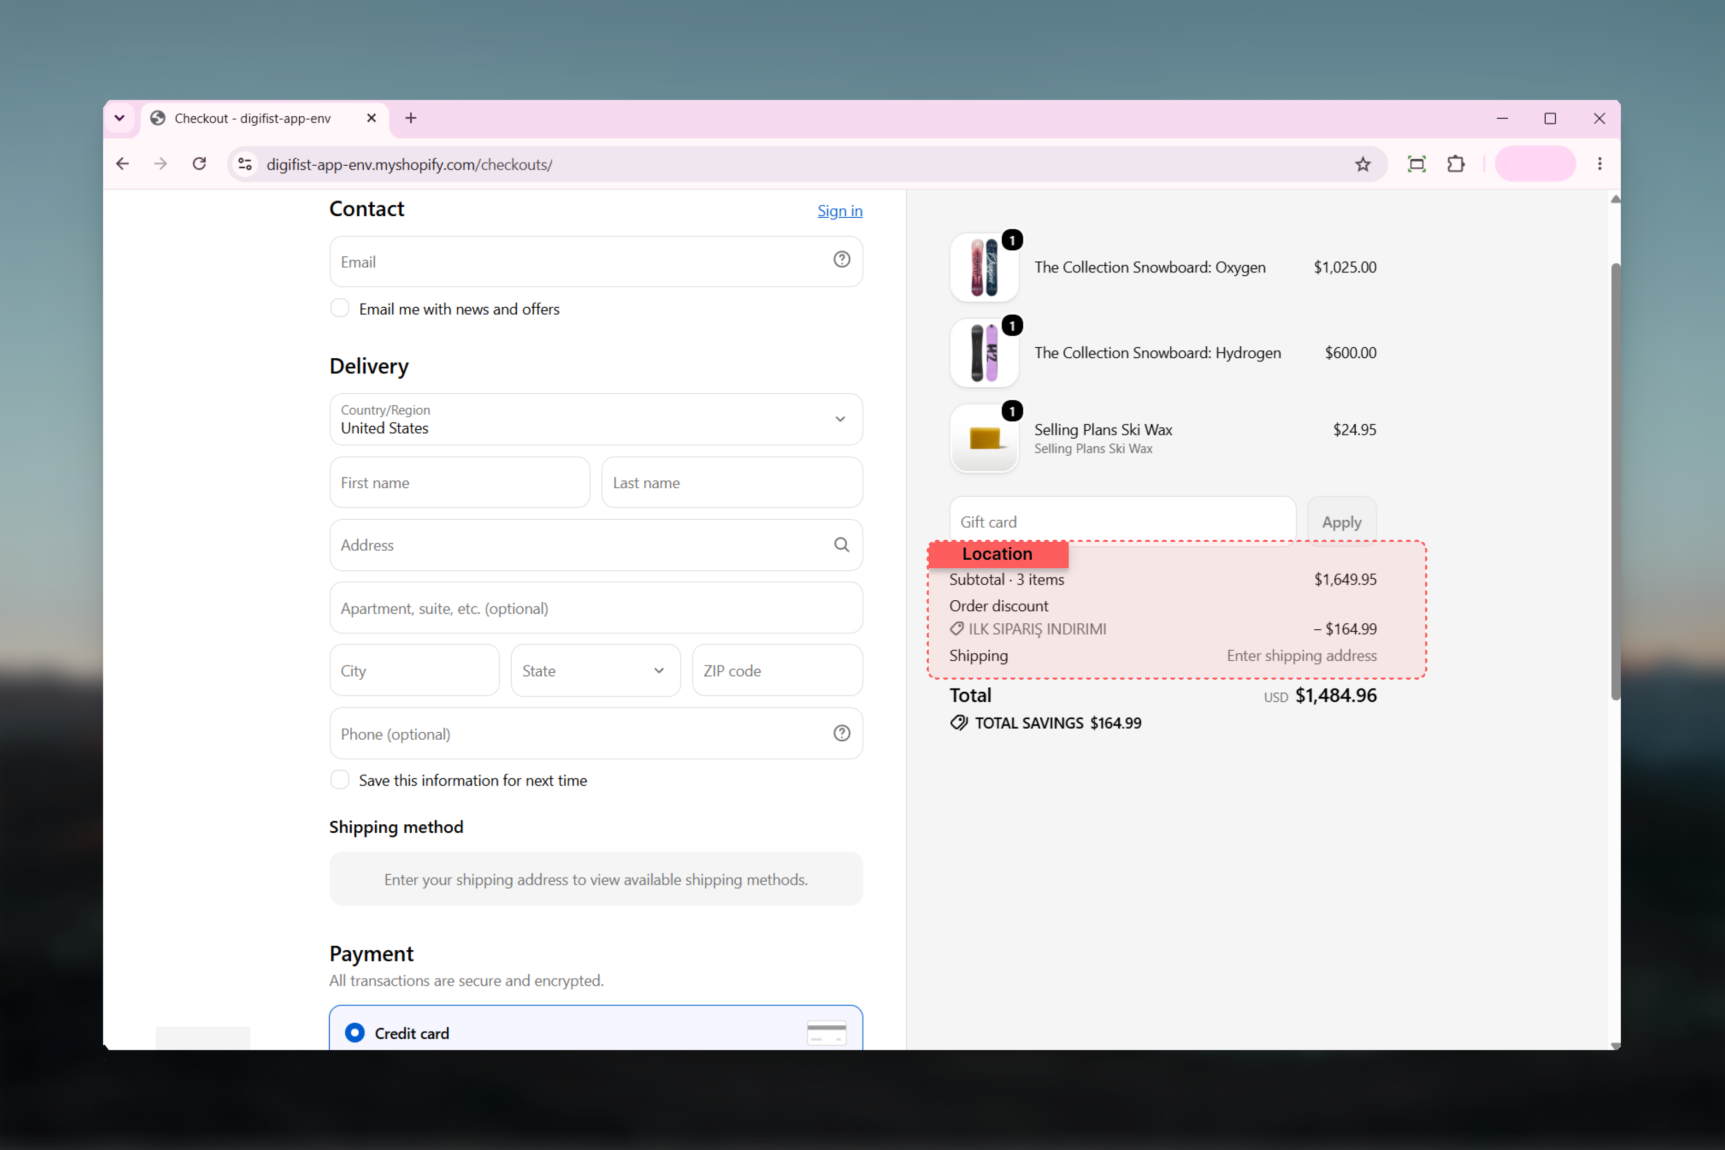Click the total savings tag icon

(x=959, y=723)
